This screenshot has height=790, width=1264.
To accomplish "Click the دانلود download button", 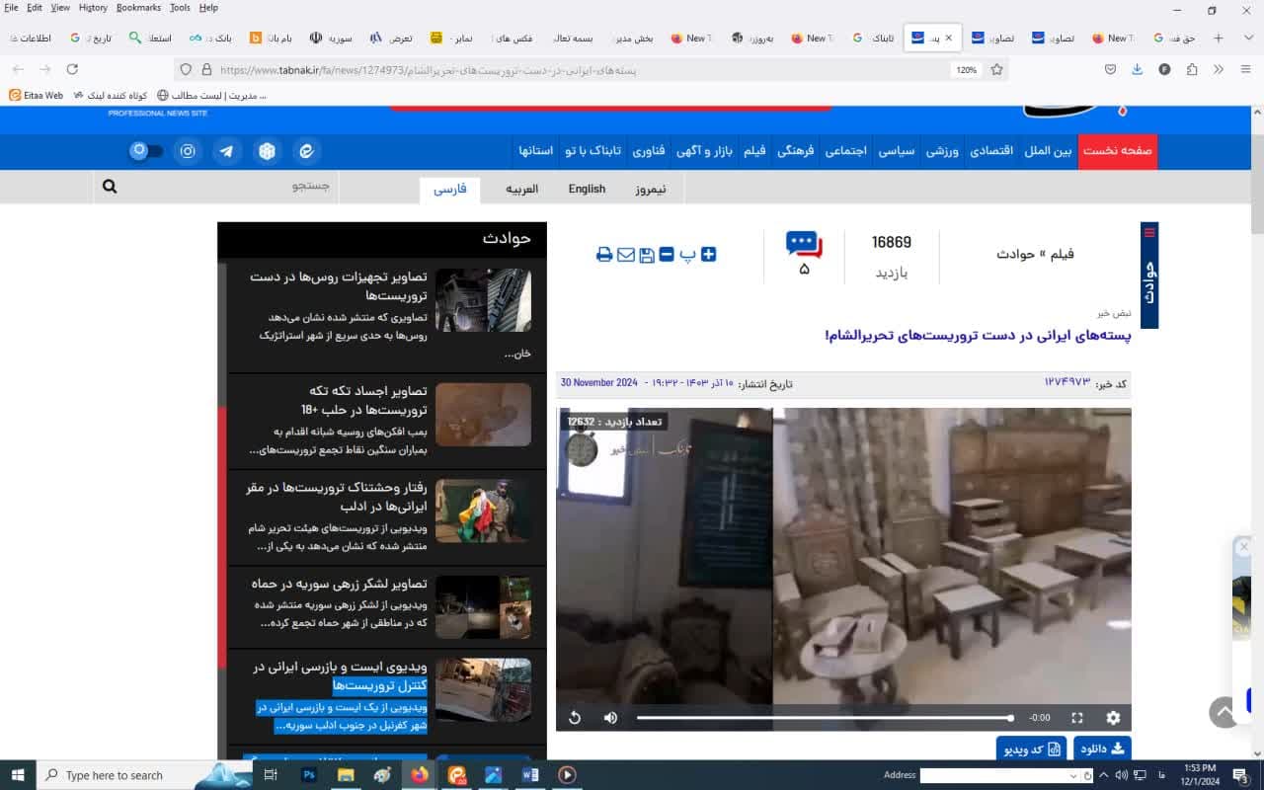I will click(x=1102, y=749).
